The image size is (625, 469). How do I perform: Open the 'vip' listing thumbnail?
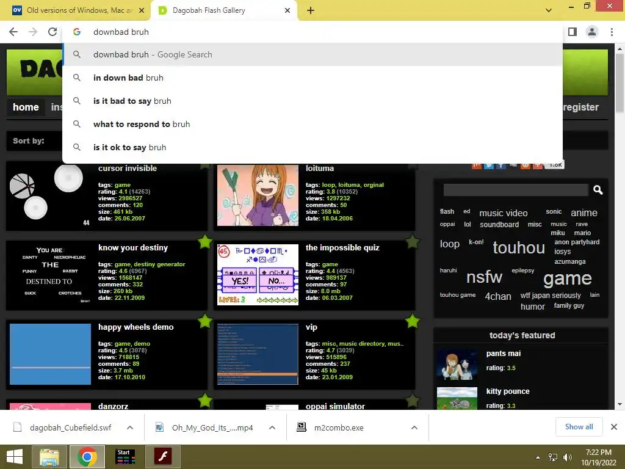(x=258, y=354)
